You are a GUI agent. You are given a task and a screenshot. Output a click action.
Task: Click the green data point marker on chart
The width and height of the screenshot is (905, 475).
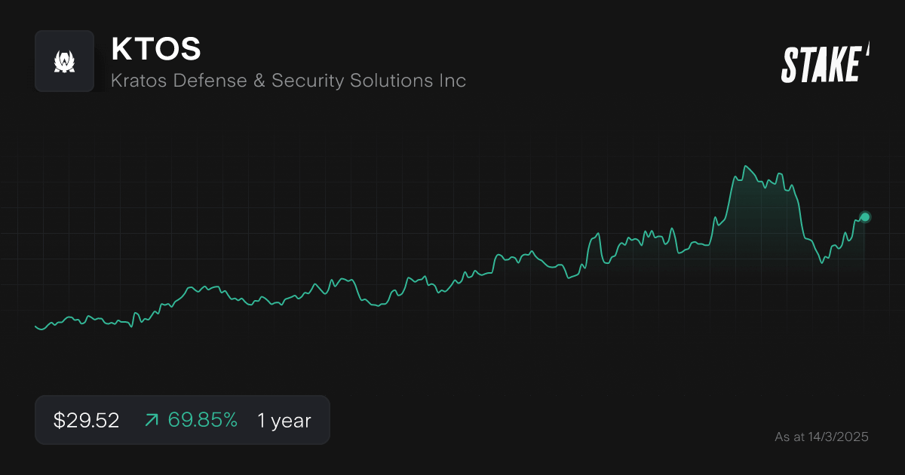point(864,217)
